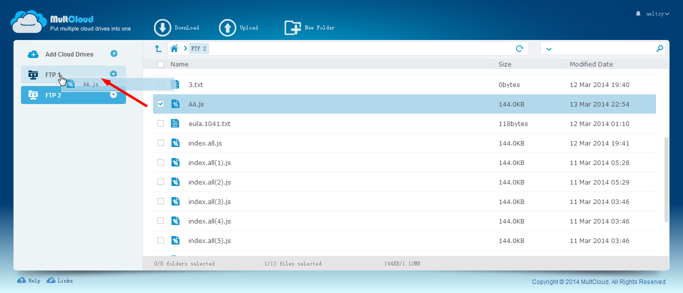The height and width of the screenshot is (293, 683).
Task: Click the index.all(2).js file icon
Action: pyautogui.click(x=175, y=182)
